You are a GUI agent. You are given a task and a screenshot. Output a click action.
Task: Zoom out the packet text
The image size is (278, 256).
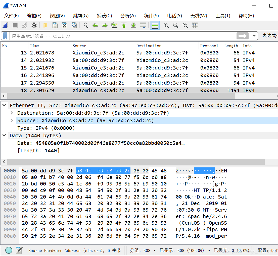coord(176,26)
